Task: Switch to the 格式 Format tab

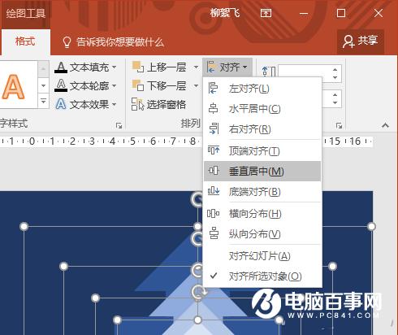Action: tap(25, 41)
